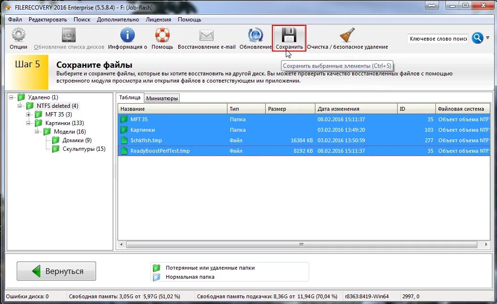
Task: Select ReadyBoostPerfTest.tmp file name in table
Action: 160,151
